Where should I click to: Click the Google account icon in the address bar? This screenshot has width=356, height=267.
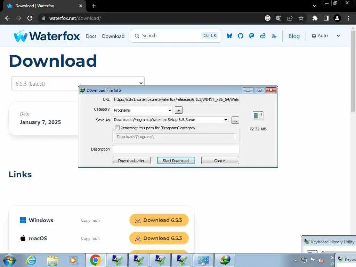point(268,18)
